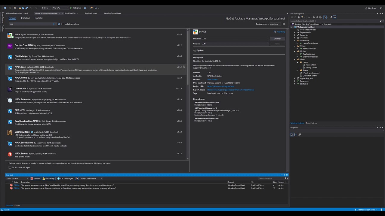Expand the Dependencies tree node
Image resolution: width=385 pixels, height=216 pixels.
click(294, 32)
